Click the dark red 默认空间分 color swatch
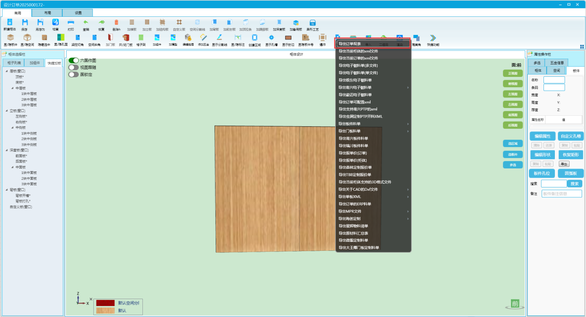Screen dimensions: 586x317 tap(105, 303)
